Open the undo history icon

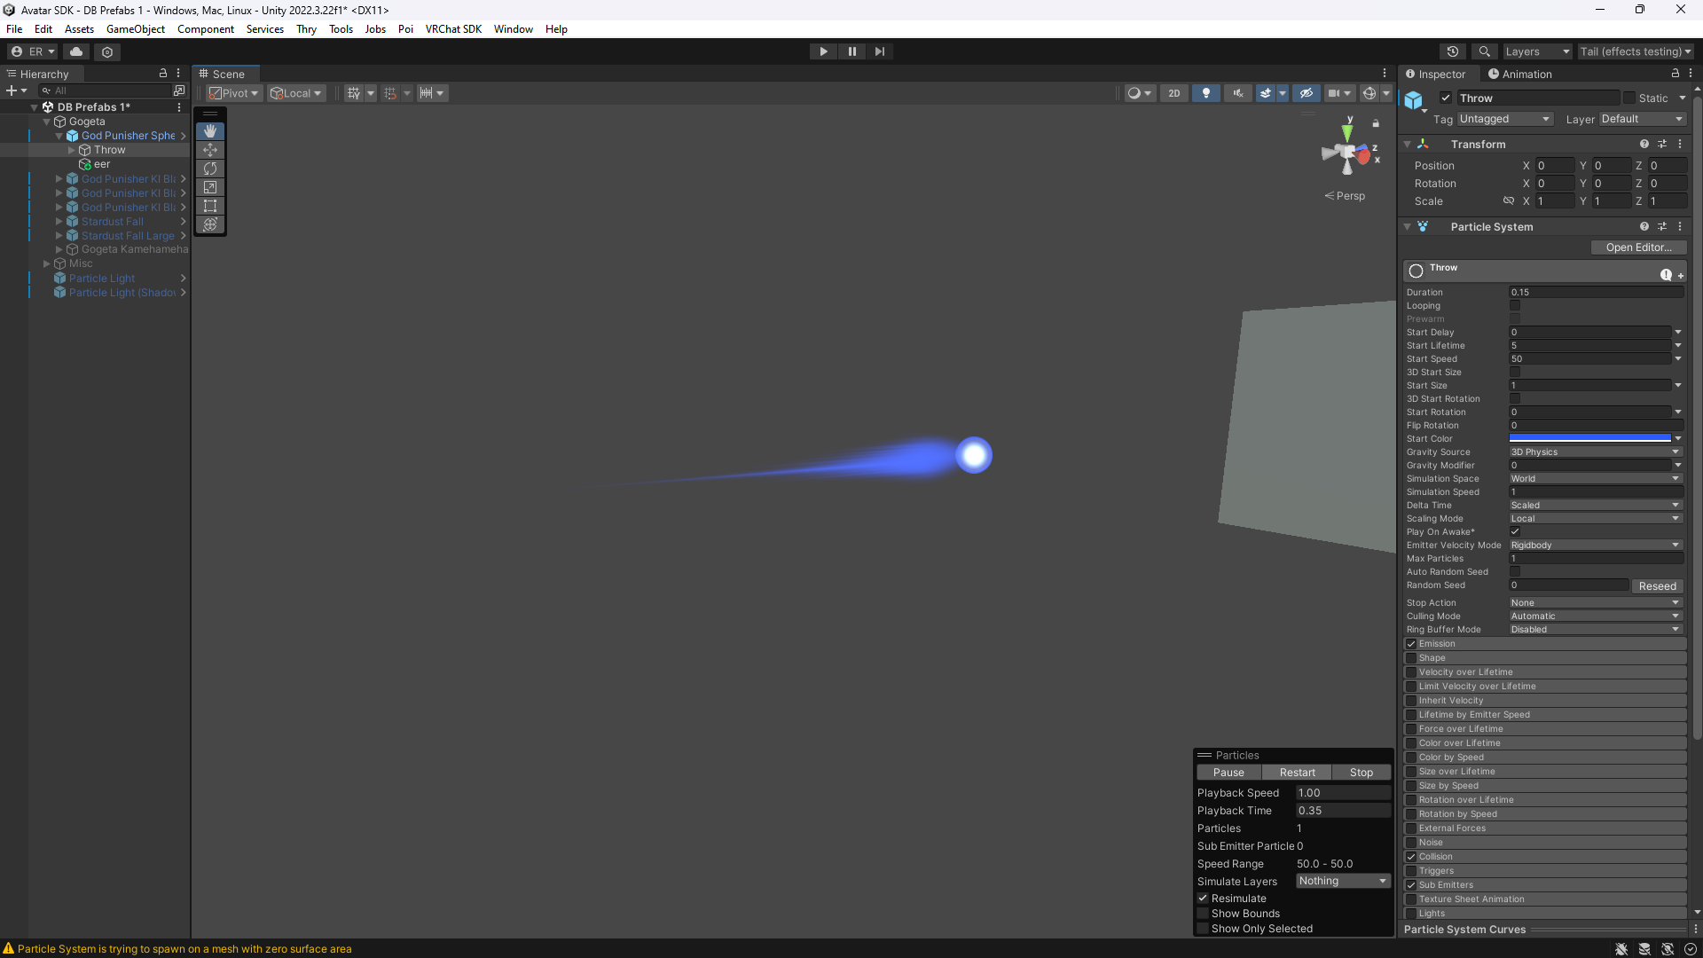[x=1452, y=51]
